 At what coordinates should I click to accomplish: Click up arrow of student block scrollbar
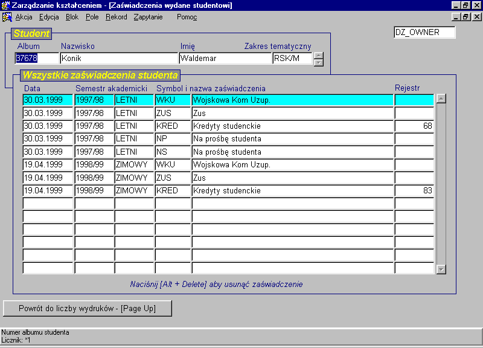tap(319, 56)
